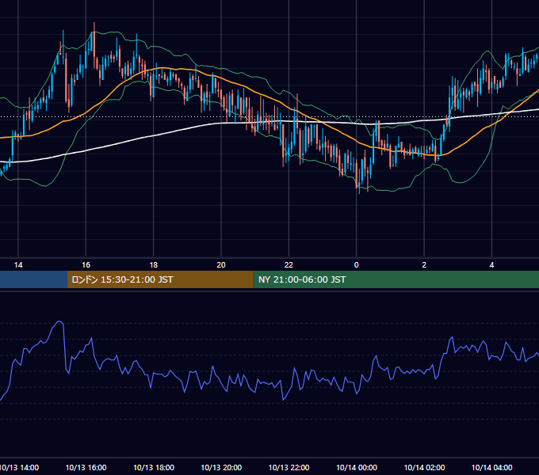This screenshot has height=475, width=539.
Task: Click the 18 hour label on price chart axis
Action: [x=154, y=265]
